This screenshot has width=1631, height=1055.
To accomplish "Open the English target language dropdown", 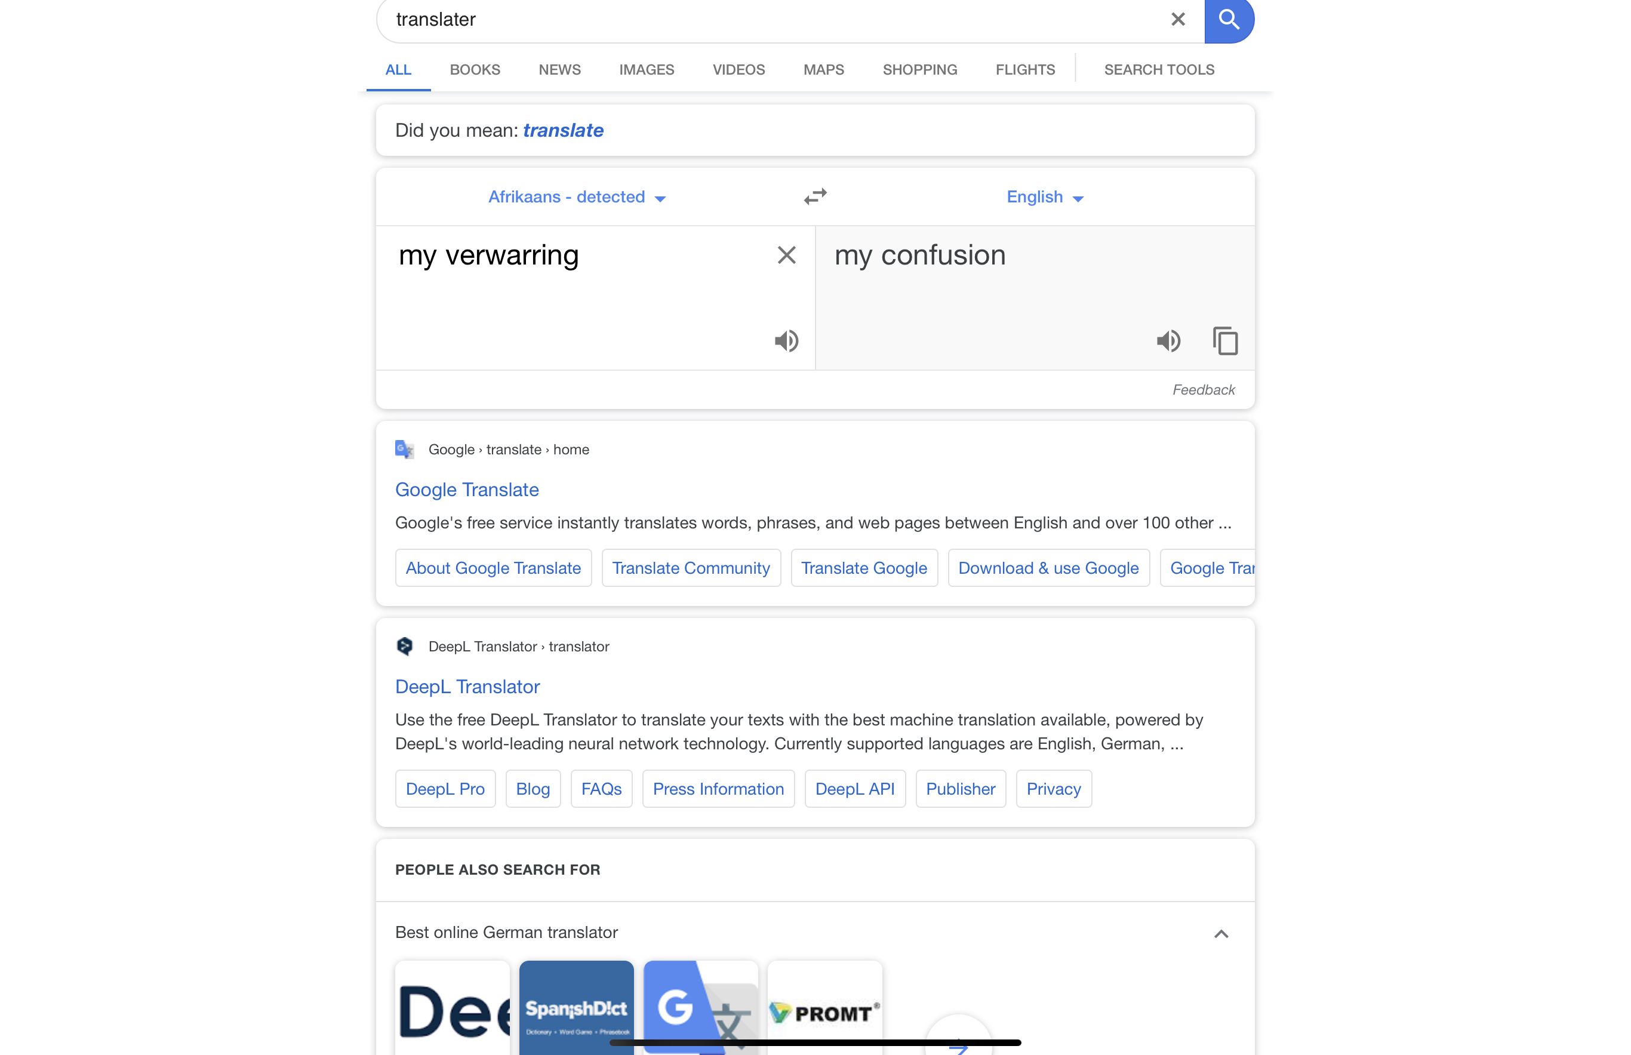I will (1045, 197).
